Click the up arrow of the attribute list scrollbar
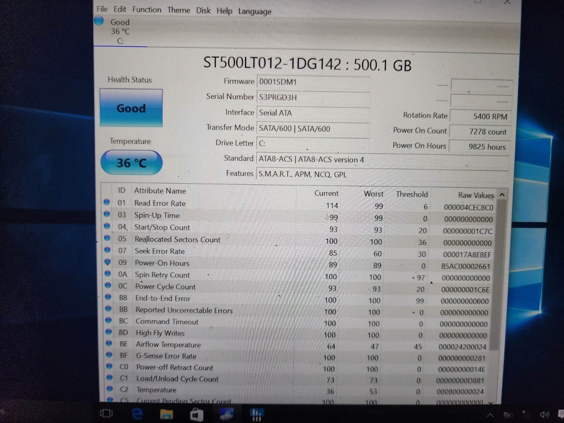Image resolution: width=564 pixels, height=423 pixels. coord(502,195)
